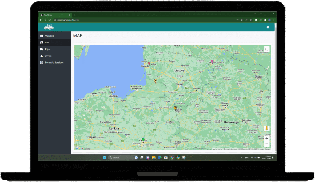Toggle fullscreen view on the map
Screen dimensions: 315x182
(267, 49)
